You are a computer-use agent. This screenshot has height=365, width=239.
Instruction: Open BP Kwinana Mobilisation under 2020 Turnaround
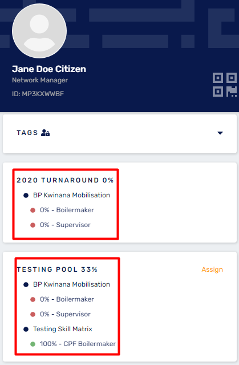[x=71, y=195]
